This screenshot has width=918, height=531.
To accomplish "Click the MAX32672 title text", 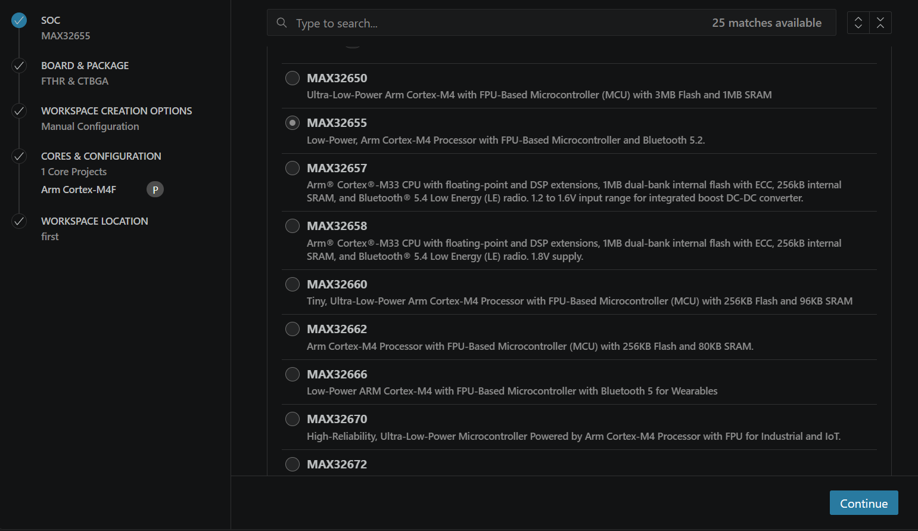I will click(x=337, y=464).
